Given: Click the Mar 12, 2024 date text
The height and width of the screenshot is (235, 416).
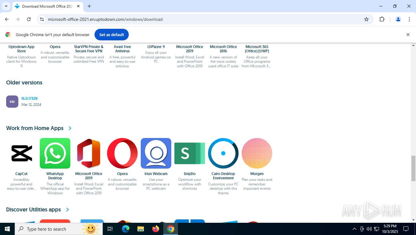Looking at the screenshot, I should (31, 105).
